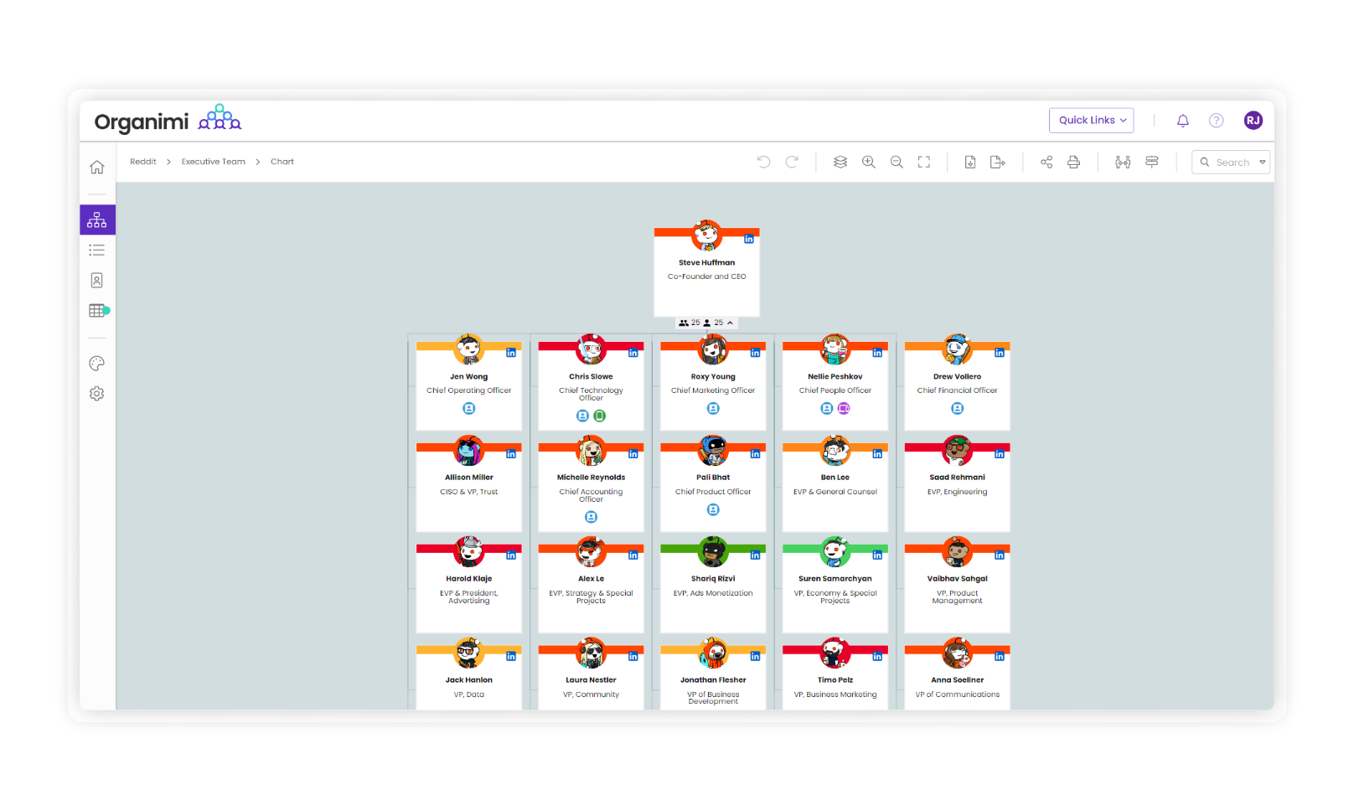
Task: Click Chris Slowe's green badge icon
Action: point(600,416)
